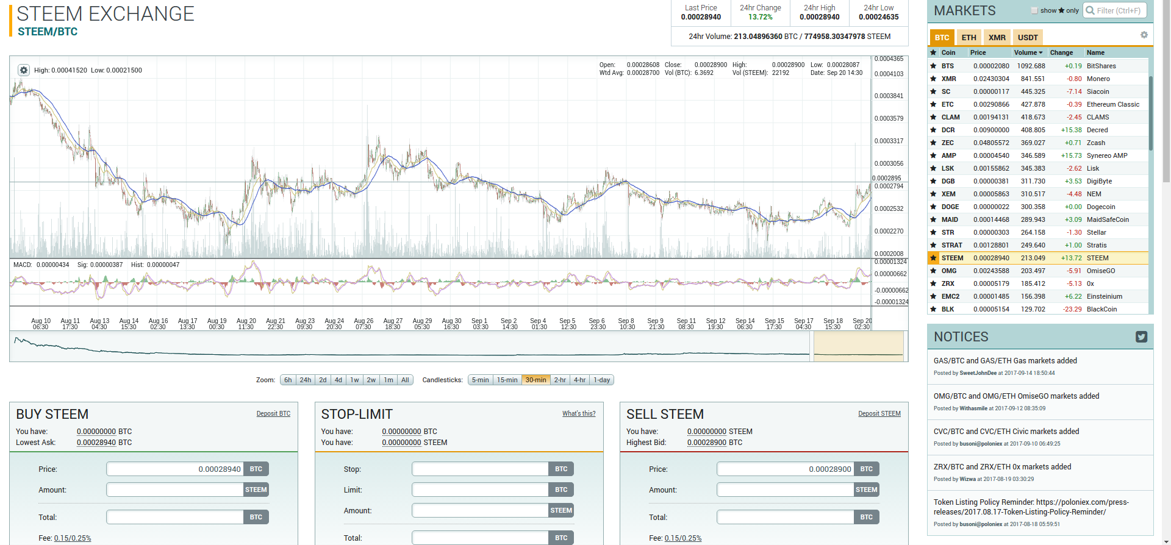Sort markets by Volume column
The width and height of the screenshot is (1171, 545).
click(1028, 52)
